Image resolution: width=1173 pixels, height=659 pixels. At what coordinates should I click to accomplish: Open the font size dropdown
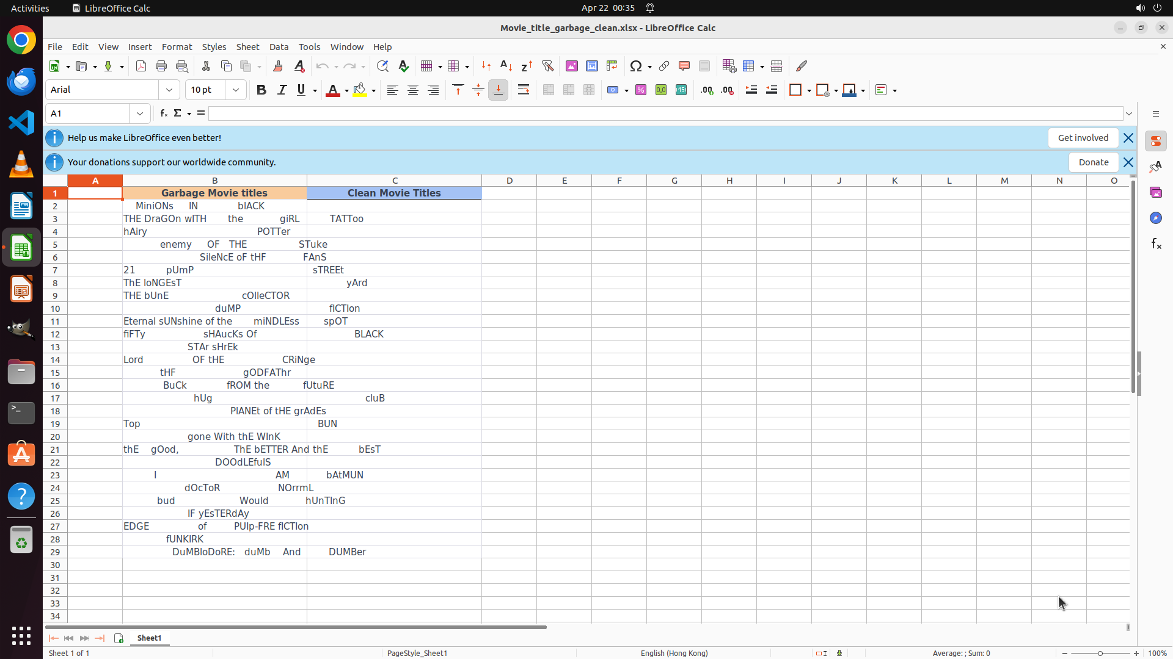click(x=236, y=90)
